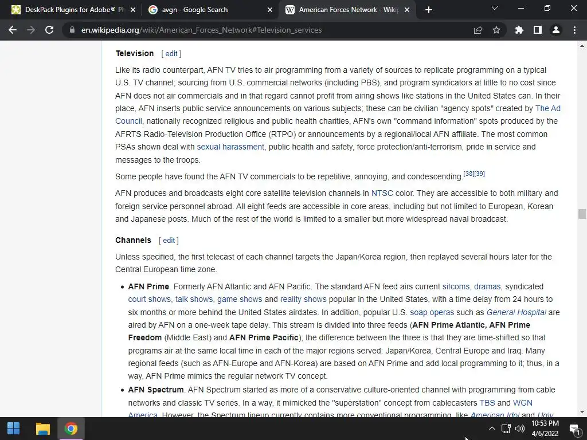Image resolution: width=587 pixels, height=440 pixels.
Task: Open the taskbar clock and date
Action: tap(545, 429)
